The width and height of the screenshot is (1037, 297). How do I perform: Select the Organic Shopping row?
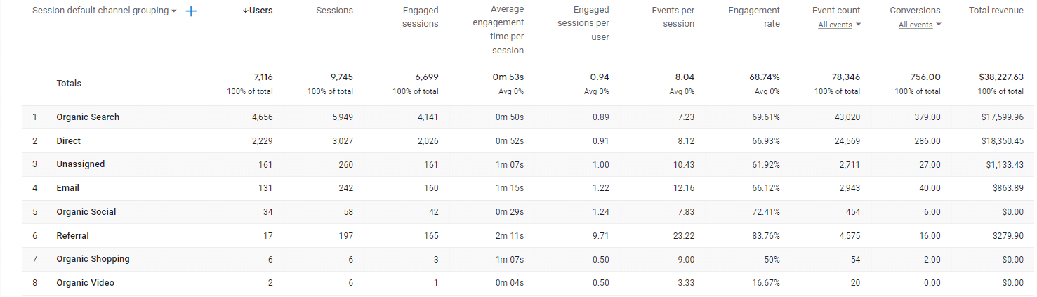(93, 259)
